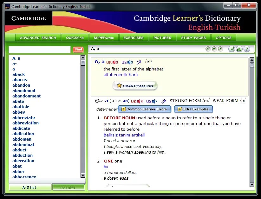This screenshot has width=261, height=199.
Task: Switch to the A-Z list tab
Action: coord(30,187)
